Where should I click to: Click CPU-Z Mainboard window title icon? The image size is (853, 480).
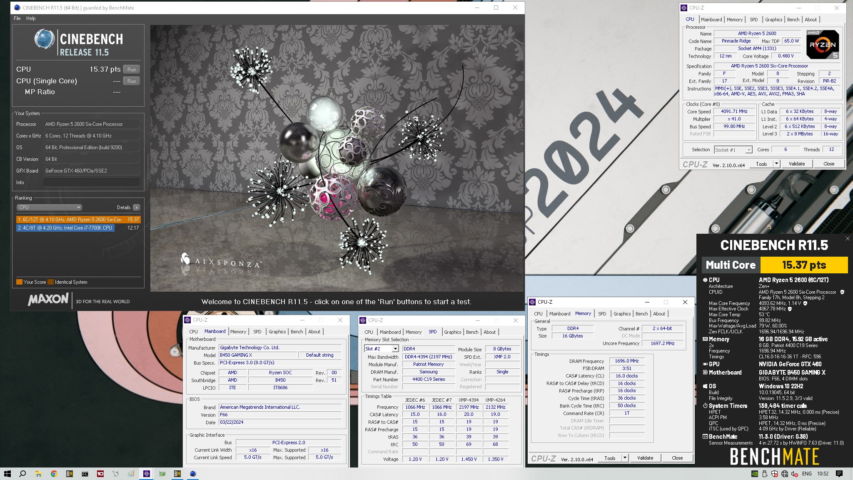click(x=188, y=320)
